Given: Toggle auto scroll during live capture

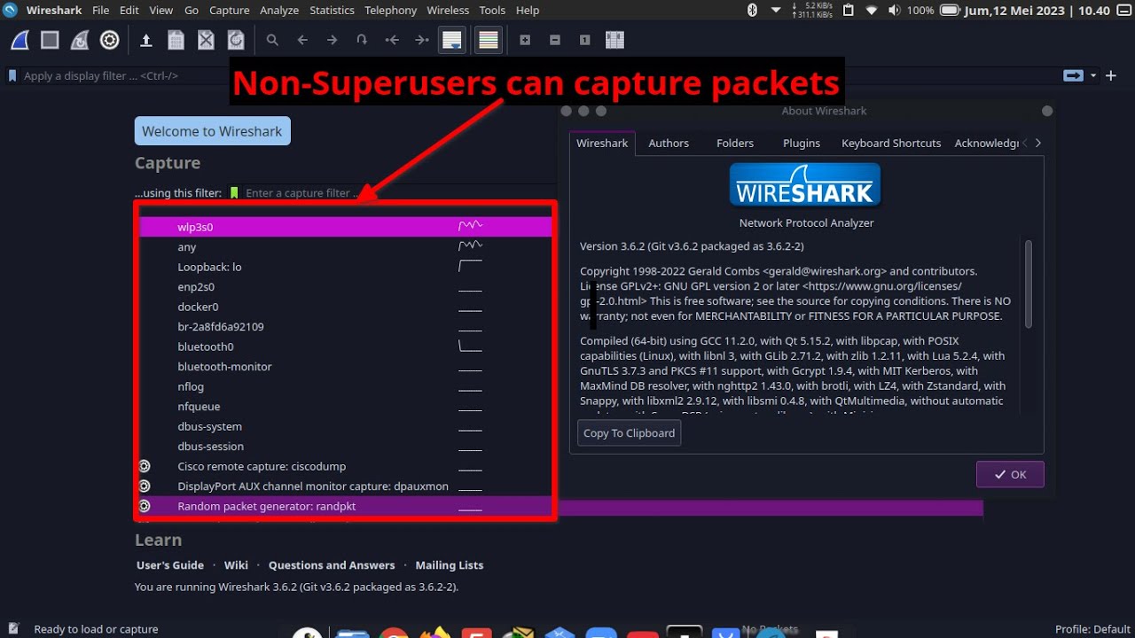Looking at the screenshot, I should 452,40.
